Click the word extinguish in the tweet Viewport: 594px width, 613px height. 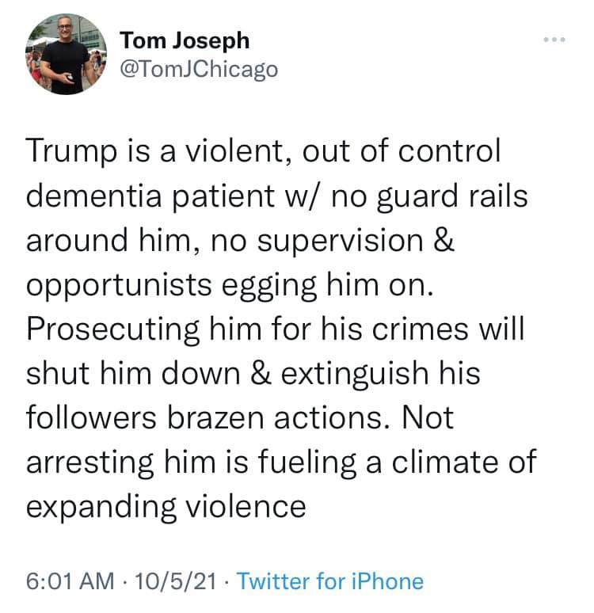pos(355,374)
